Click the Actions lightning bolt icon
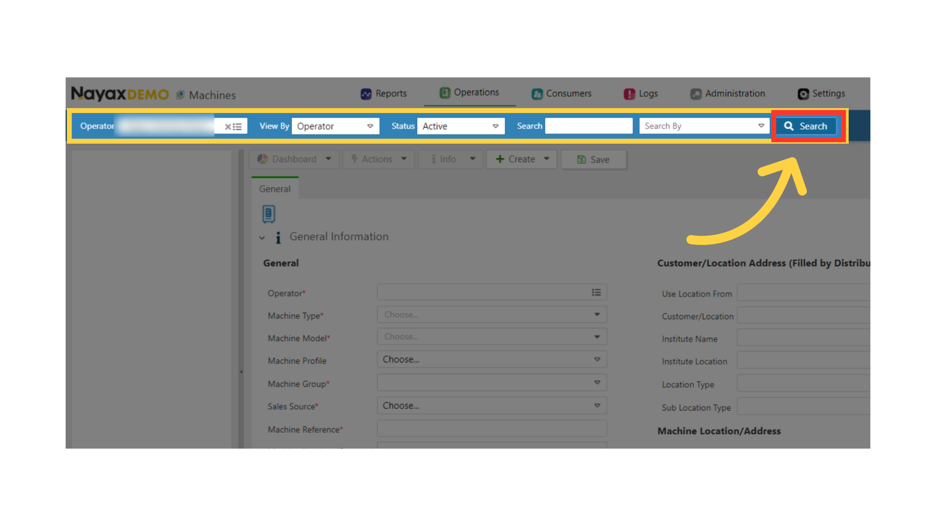The width and height of the screenshot is (936, 526). point(354,159)
